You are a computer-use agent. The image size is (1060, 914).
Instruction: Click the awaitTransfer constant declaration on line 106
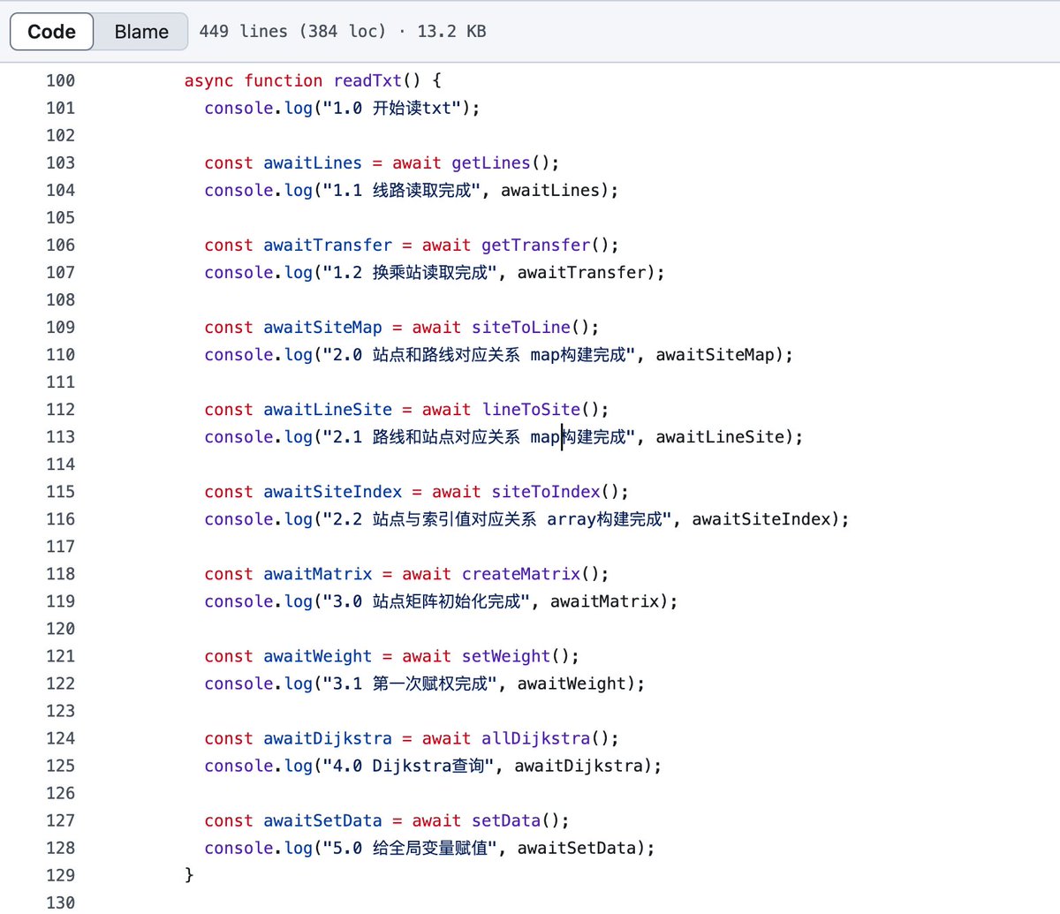pos(328,245)
